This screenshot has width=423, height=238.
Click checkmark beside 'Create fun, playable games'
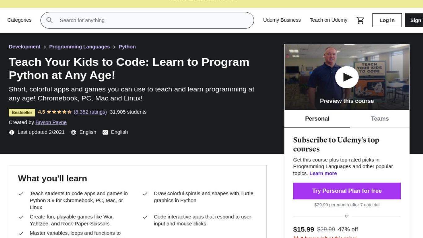point(21,217)
